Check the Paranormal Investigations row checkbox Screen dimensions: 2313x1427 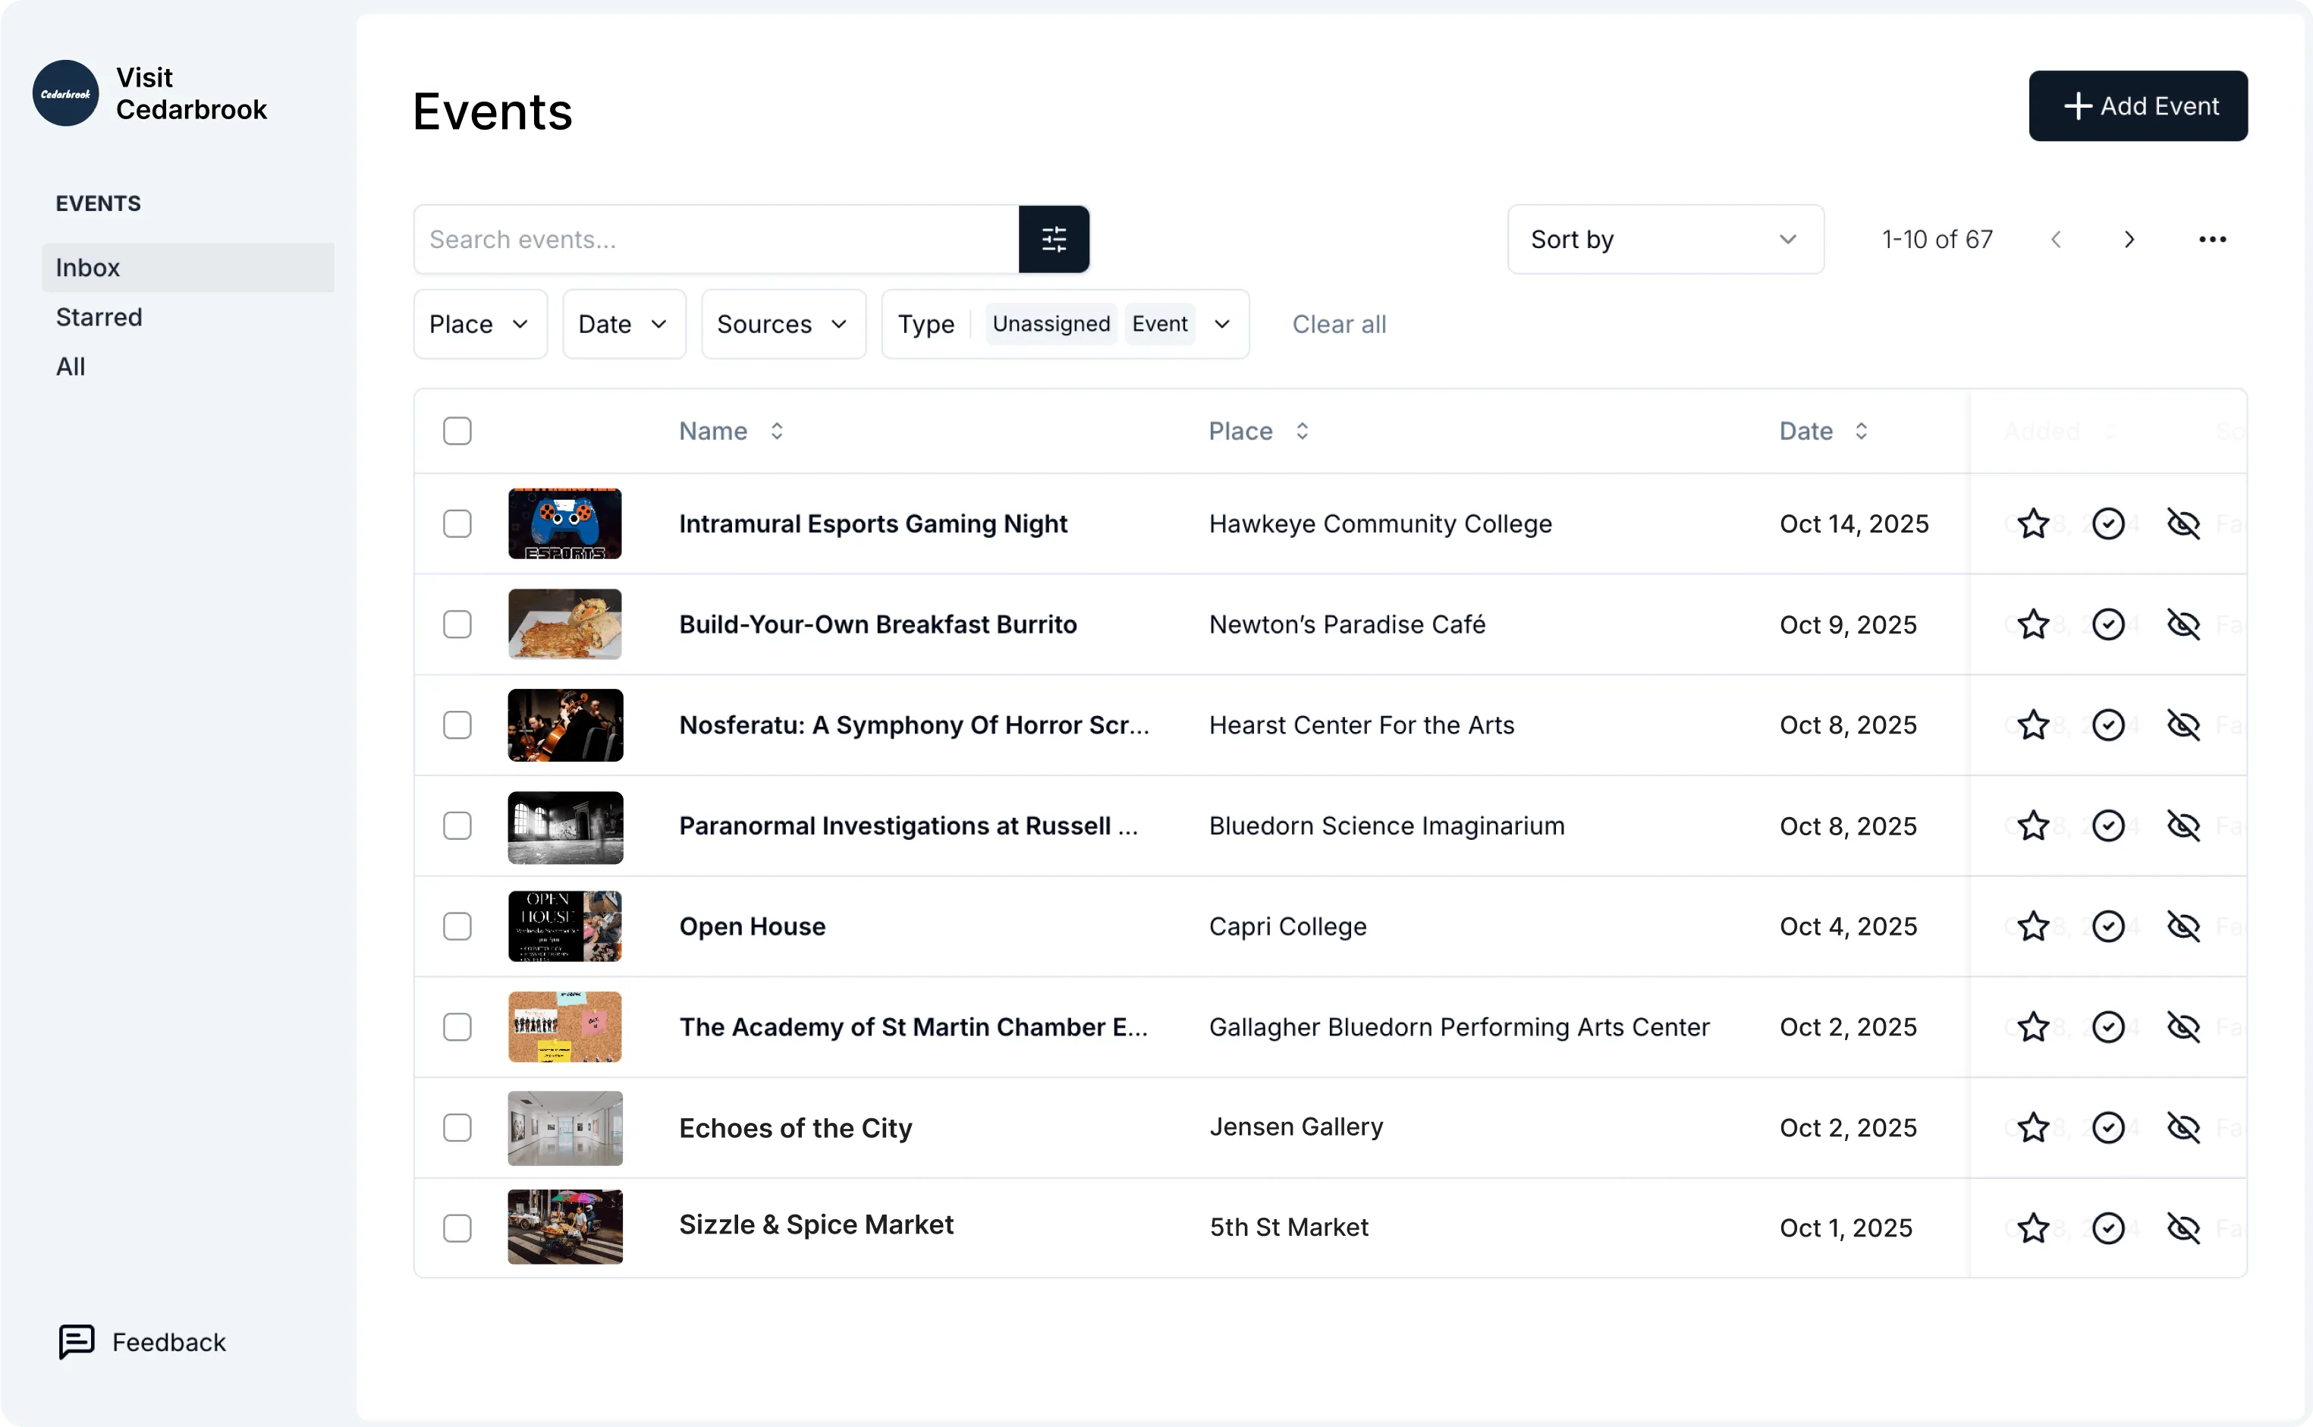(457, 826)
